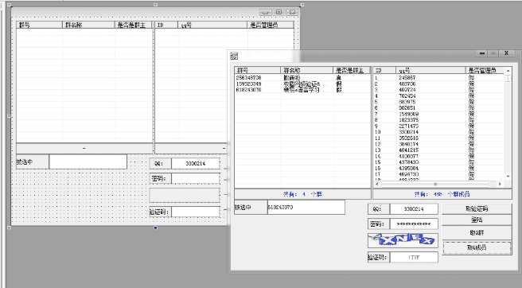This screenshot has width=522, height=288.
Task: Select member row ID 1, QQ 245867
Action: point(438,78)
